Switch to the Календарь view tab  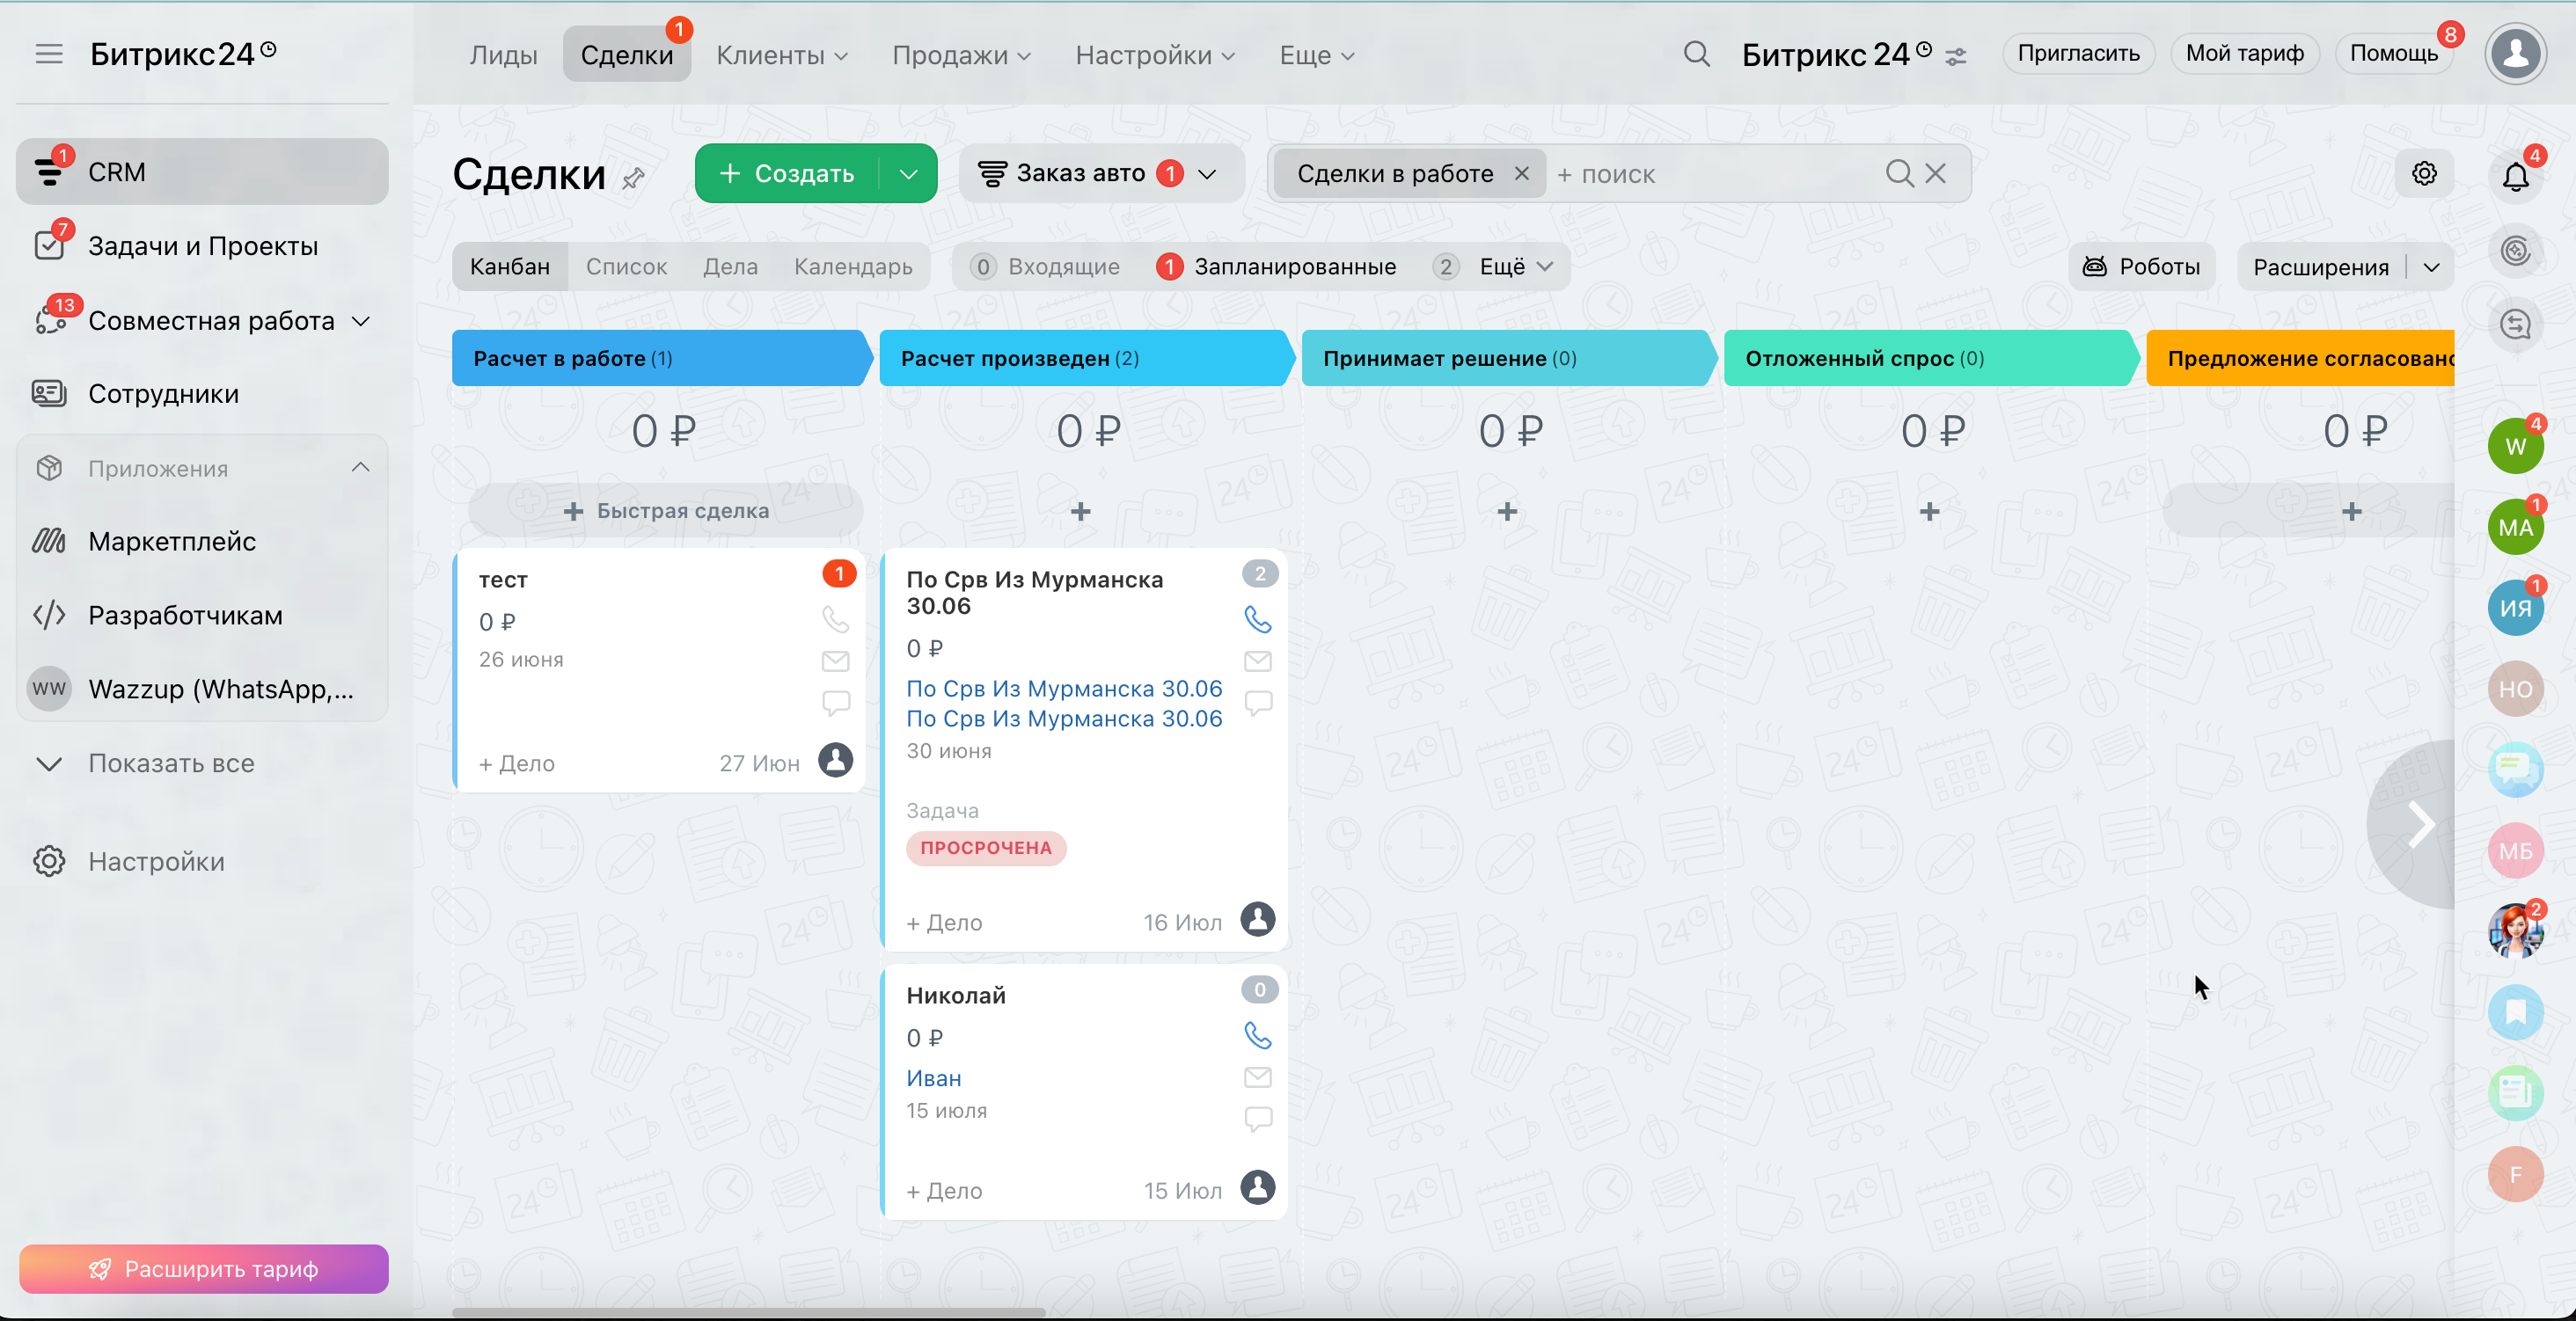[x=853, y=267]
